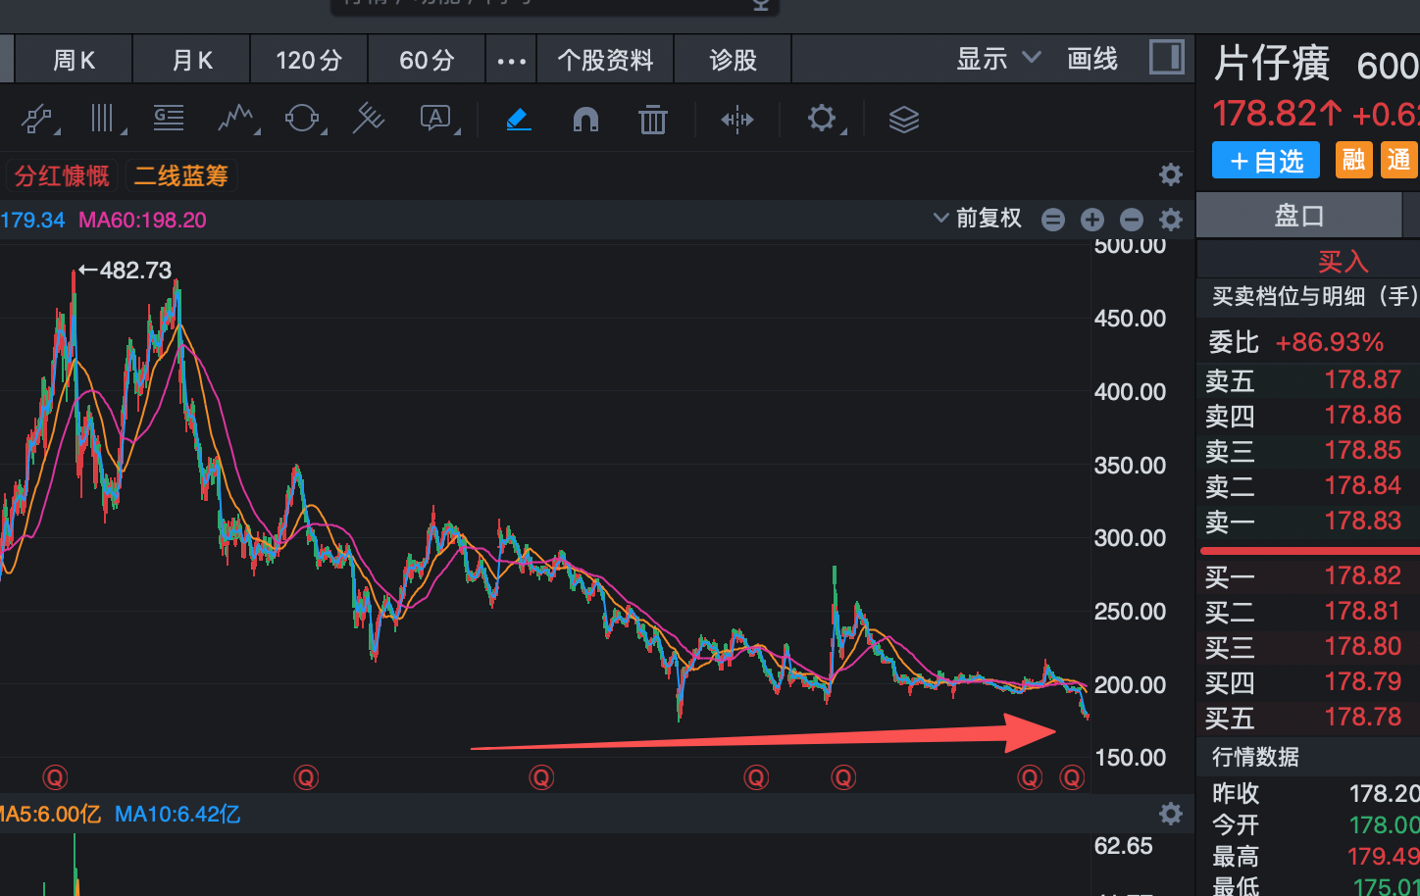Choose the circle shape drawing tool

click(x=302, y=120)
